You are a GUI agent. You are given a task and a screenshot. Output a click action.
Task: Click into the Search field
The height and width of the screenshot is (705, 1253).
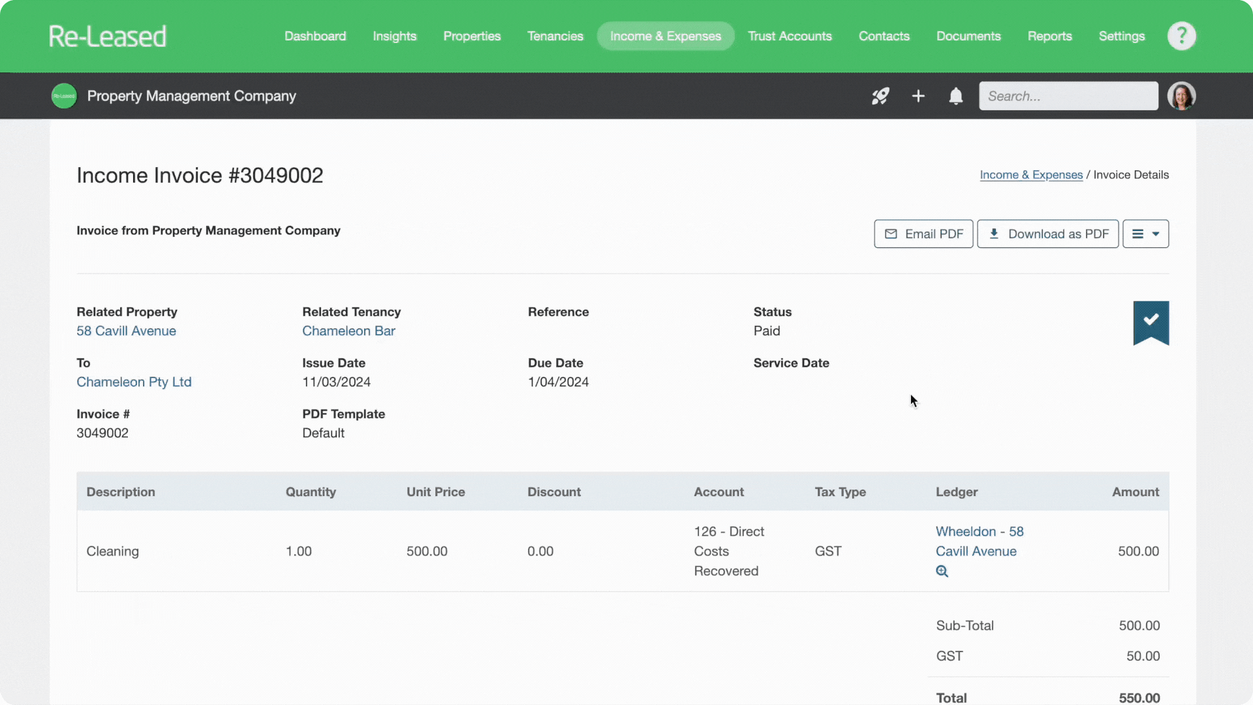click(1068, 96)
